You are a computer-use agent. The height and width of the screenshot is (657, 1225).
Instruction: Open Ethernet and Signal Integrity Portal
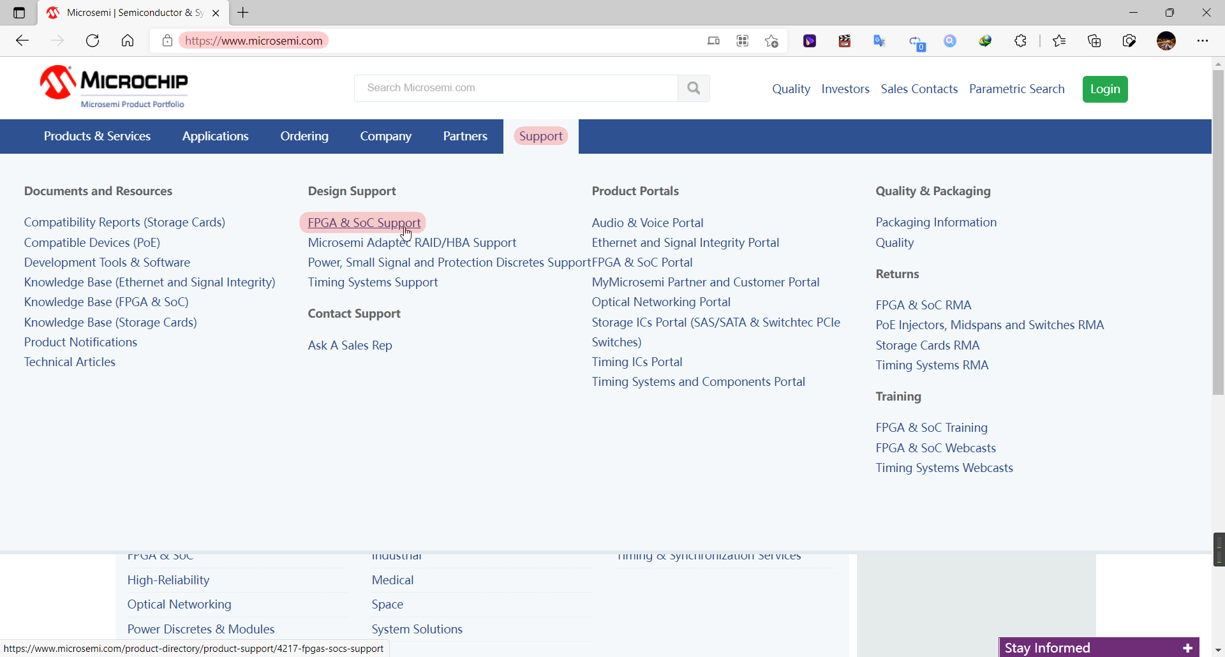[685, 242]
